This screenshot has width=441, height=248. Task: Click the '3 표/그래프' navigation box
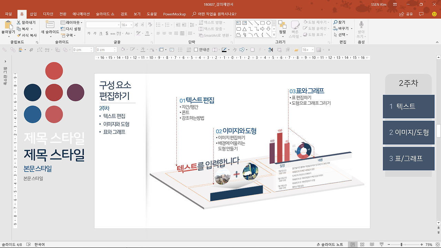click(409, 159)
